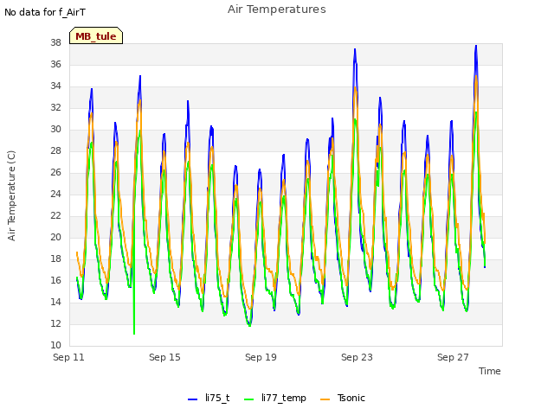Click the 22 y-axis tick label
The image size is (554, 415).
point(55,215)
